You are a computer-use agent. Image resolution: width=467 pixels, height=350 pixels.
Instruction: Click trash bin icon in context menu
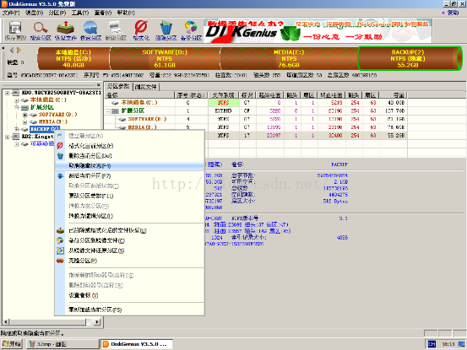point(60,156)
